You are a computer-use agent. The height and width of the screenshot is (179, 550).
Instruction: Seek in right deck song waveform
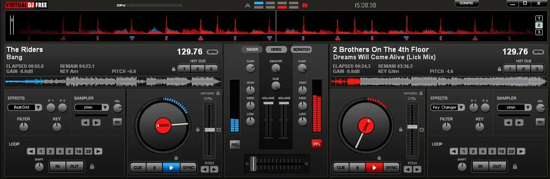[x=439, y=81]
